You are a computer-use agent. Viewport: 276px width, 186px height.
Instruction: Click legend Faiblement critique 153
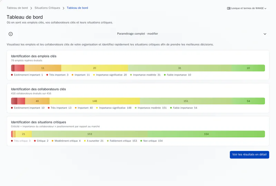(x=122, y=141)
